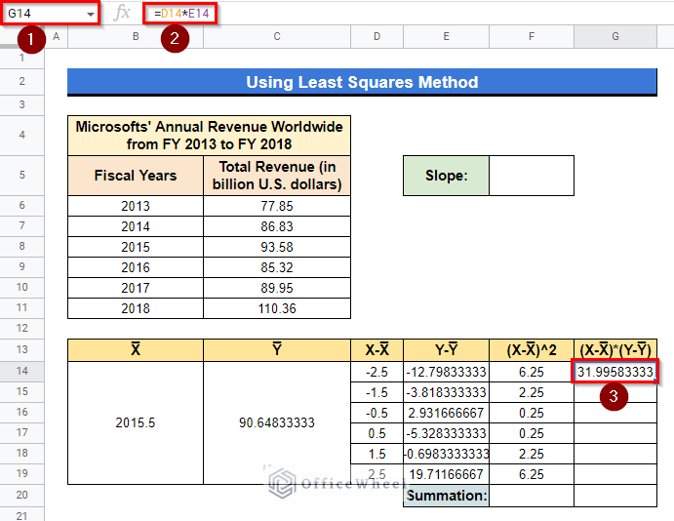Select the 'Total Revenue' header cell

(x=277, y=176)
